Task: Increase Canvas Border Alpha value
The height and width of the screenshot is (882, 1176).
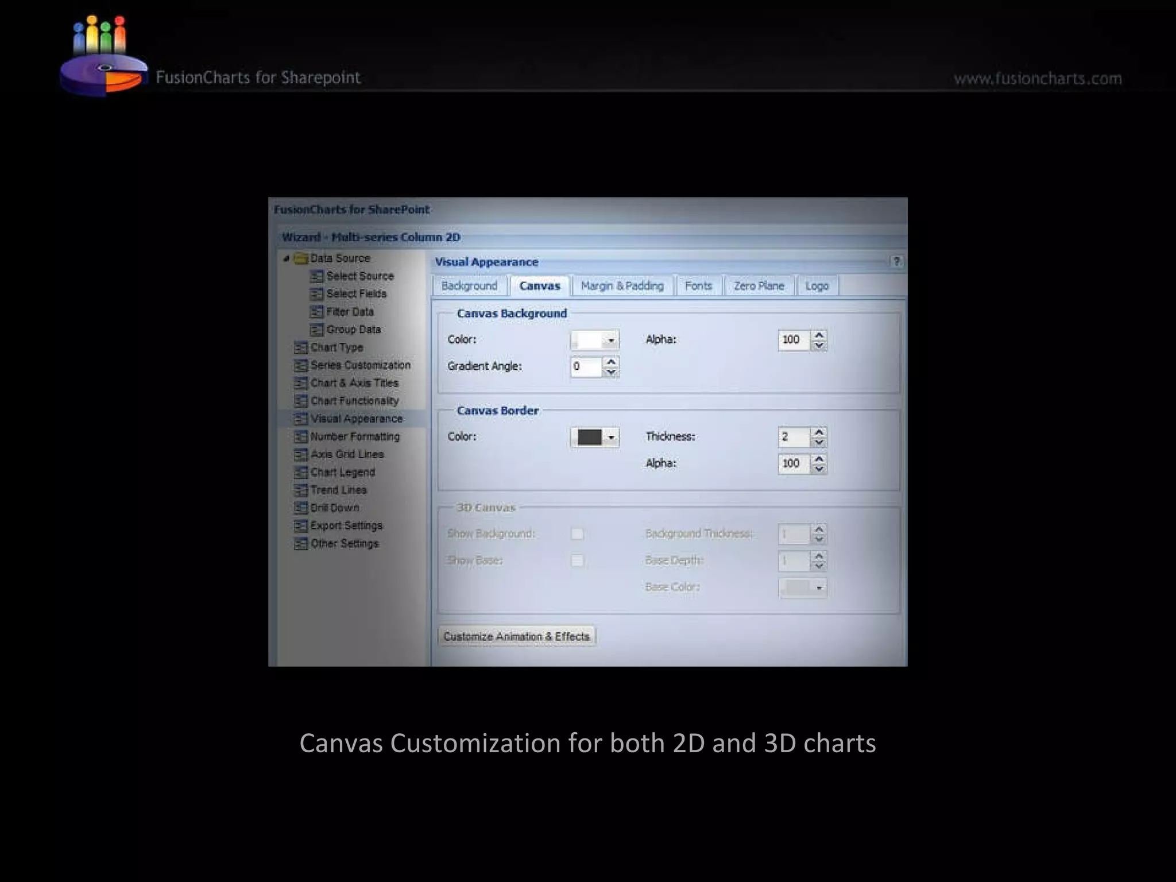Action: coord(819,459)
